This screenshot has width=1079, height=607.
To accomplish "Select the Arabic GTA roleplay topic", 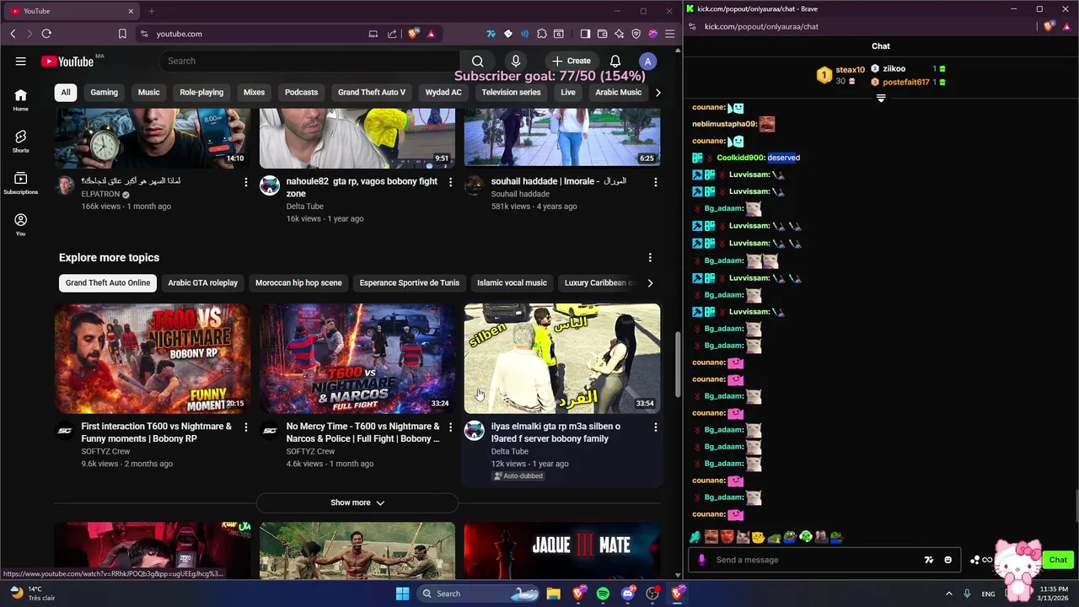I will pos(202,283).
